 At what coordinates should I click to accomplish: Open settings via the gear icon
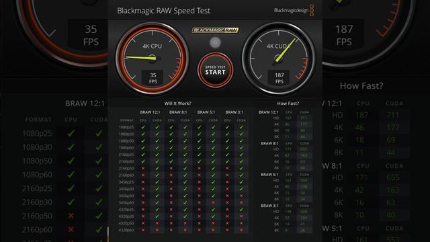click(x=215, y=42)
